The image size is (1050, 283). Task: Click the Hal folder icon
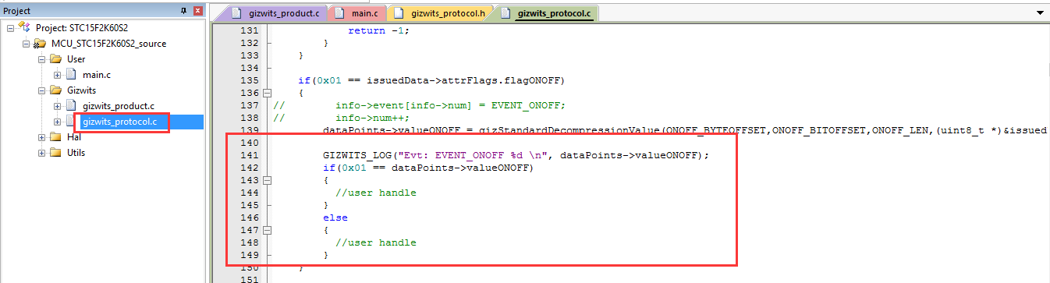(55, 137)
